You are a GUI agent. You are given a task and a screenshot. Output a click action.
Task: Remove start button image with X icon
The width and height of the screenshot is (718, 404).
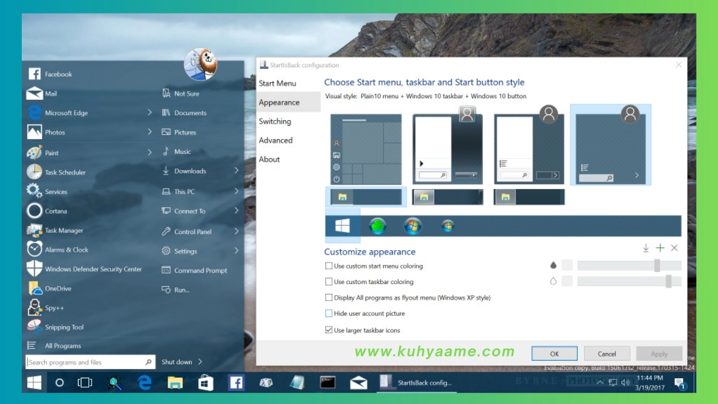tap(674, 248)
